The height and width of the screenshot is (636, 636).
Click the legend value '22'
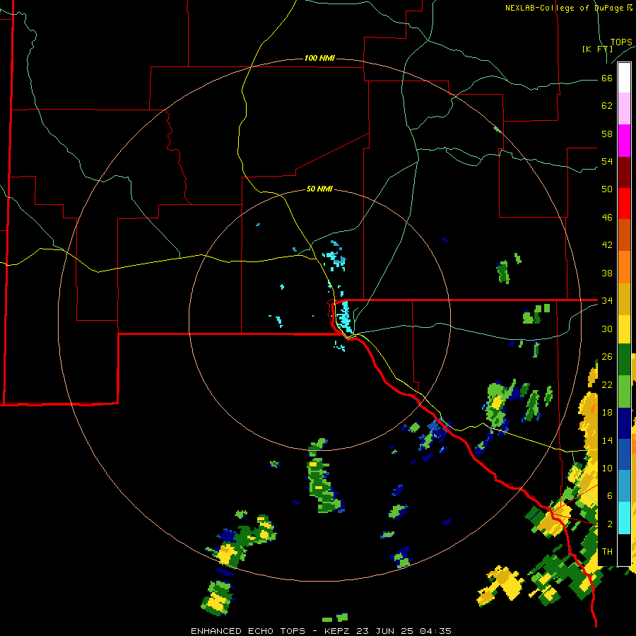coord(607,384)
